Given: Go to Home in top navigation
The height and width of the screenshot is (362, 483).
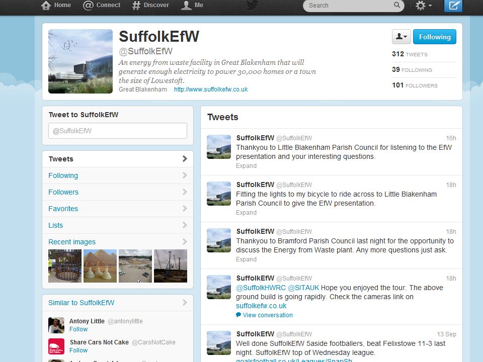Looking at the screenshot, I should pyautogui.click(x=56, y=5).
